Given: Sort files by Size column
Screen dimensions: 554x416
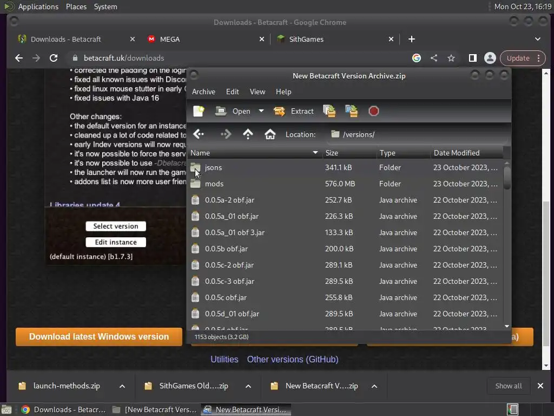Looking at the screenshot, I should (349, 153).
